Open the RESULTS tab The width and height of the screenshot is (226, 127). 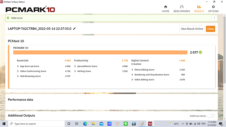[199, 9]
